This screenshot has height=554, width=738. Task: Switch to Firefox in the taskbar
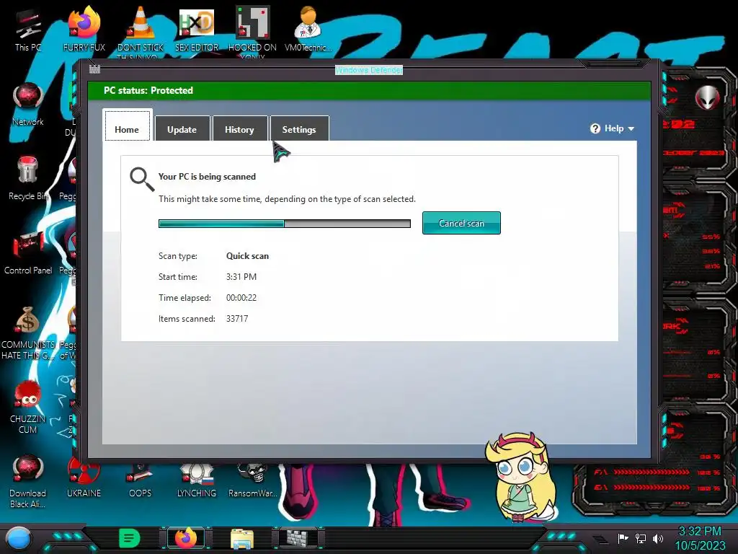[x=186, y=538]
